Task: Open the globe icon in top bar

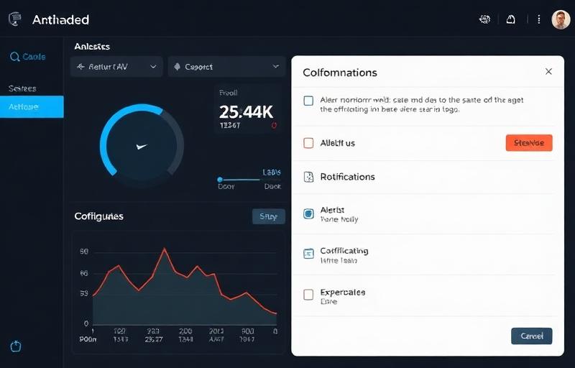Action: [484, 20]
